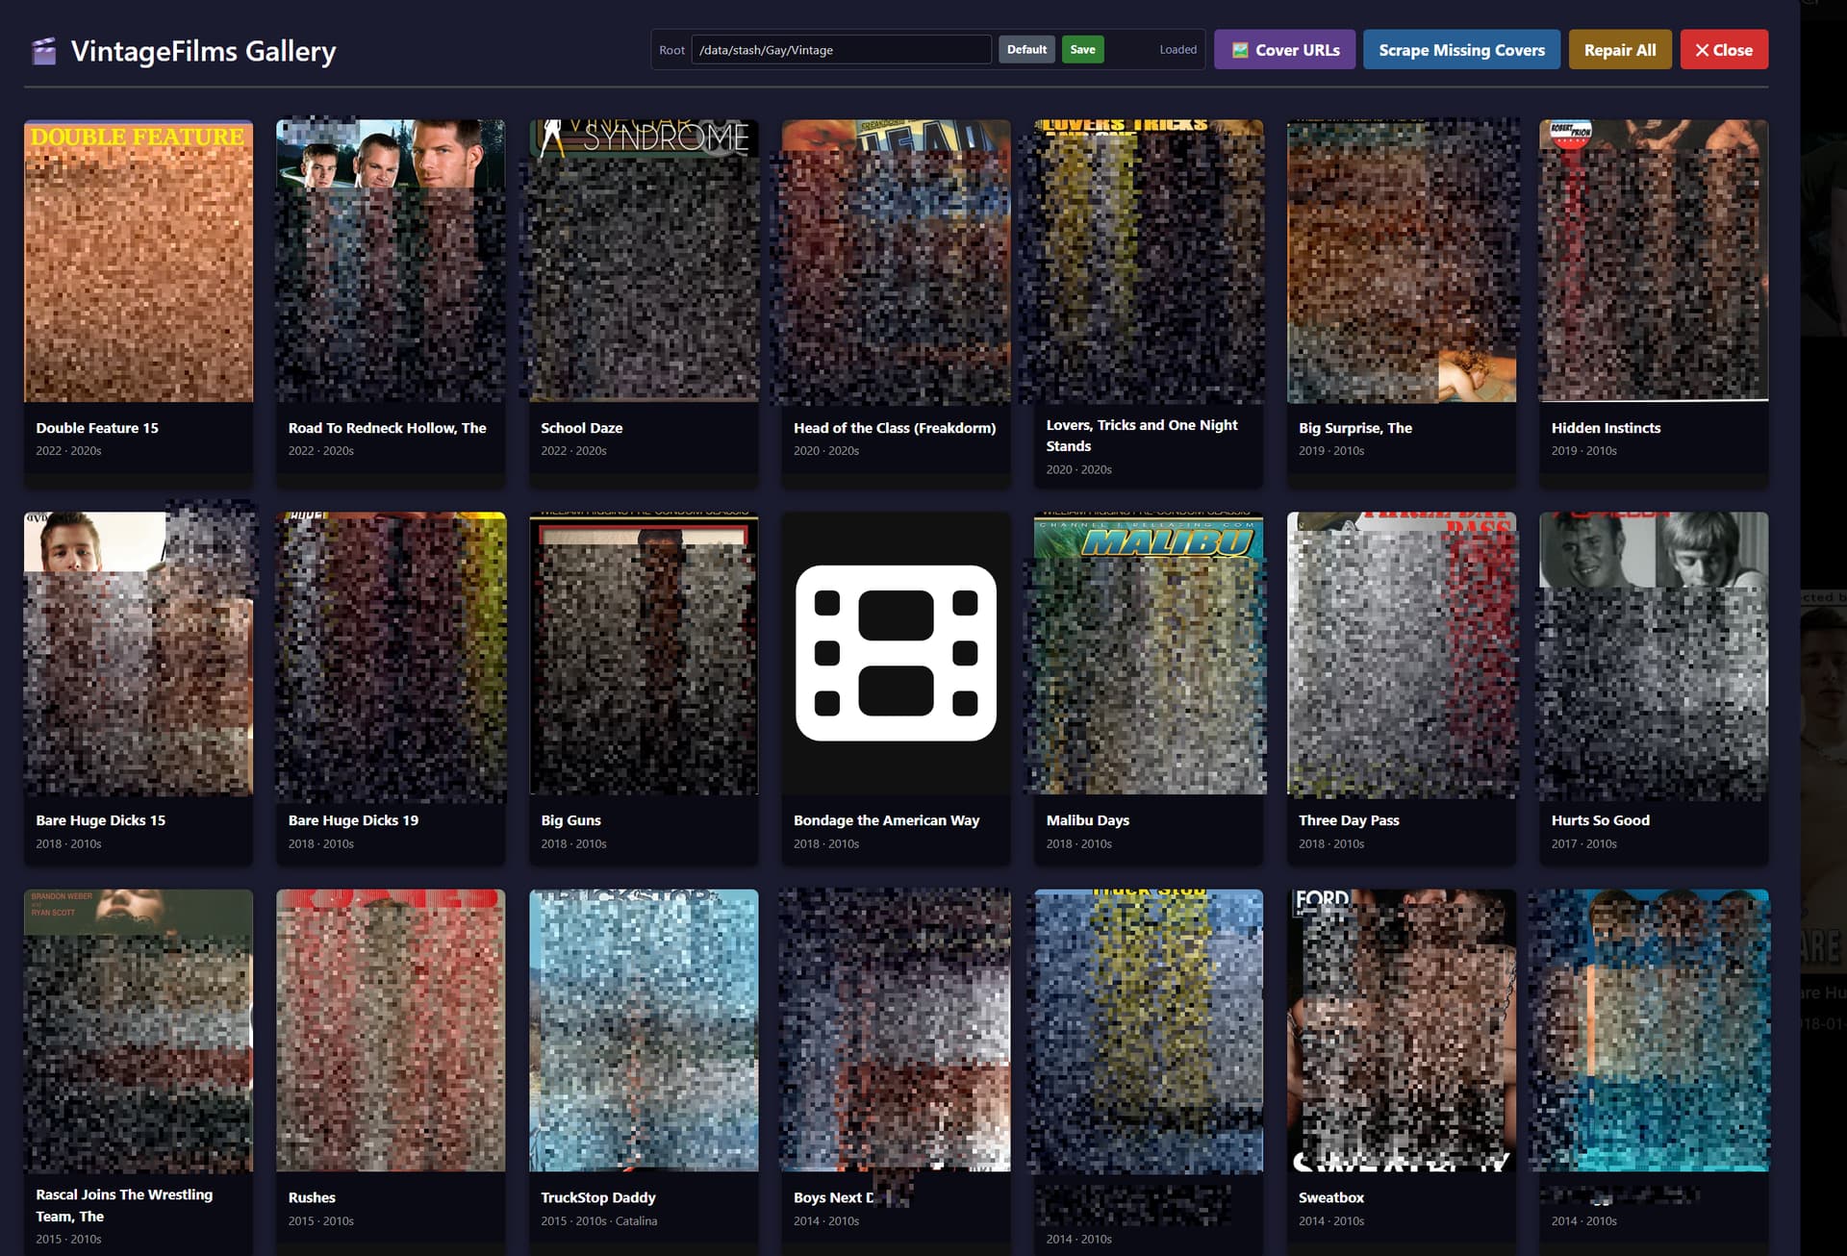Click the Three Day Pass title
Image resolution: width=1847 pixels, height=1256 pixels.
pyautogui.click(x=1349, y=820)
